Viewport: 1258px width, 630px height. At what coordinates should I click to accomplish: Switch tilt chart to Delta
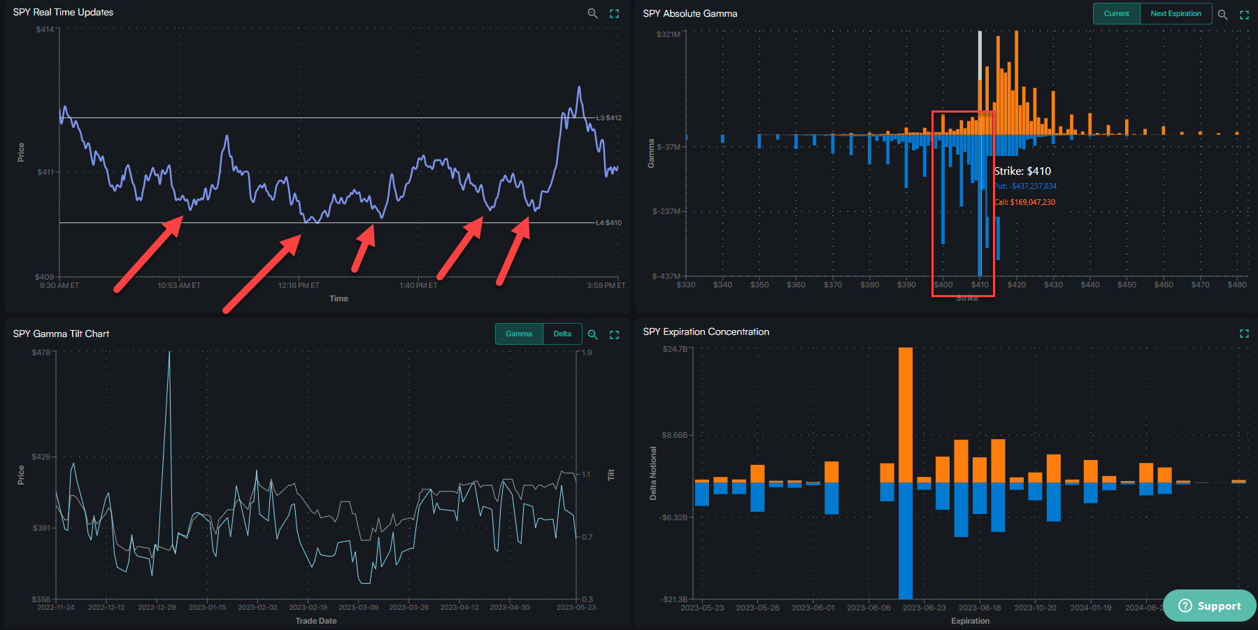(x=562, y=334)
